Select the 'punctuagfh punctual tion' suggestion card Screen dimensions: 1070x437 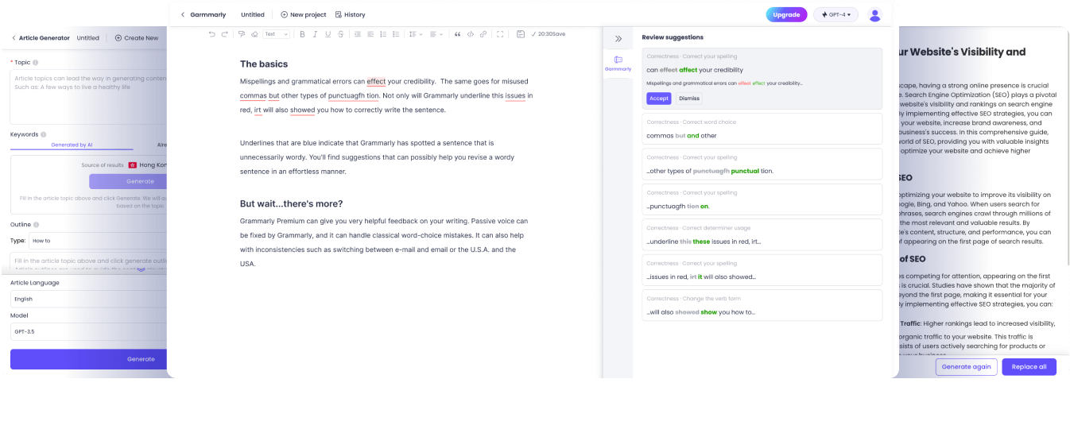(762, 164)
